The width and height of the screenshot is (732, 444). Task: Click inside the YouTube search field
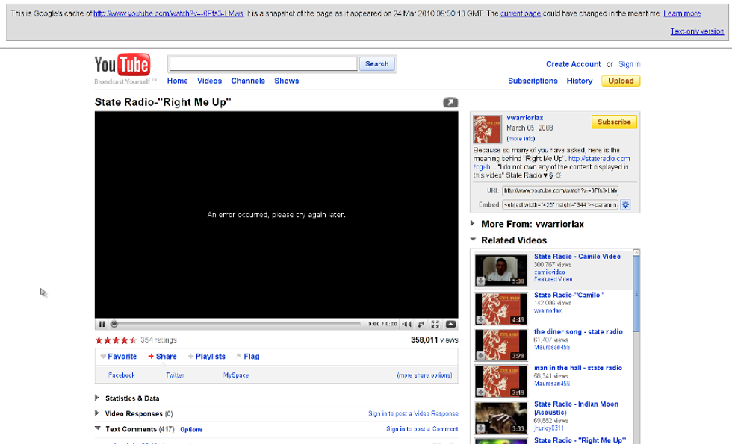262,64
